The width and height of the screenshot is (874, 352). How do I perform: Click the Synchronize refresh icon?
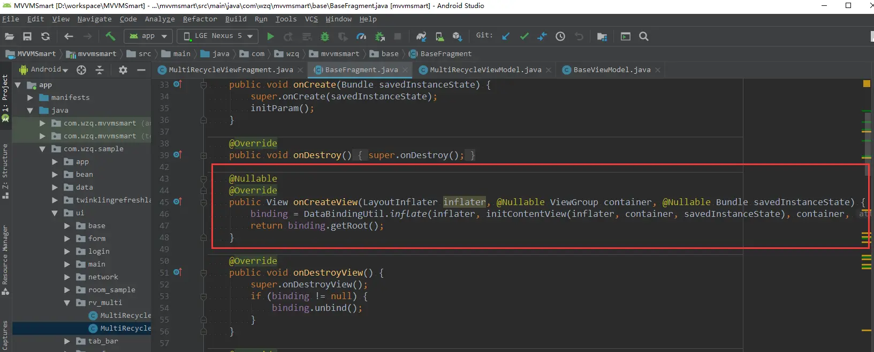(45, 36)
